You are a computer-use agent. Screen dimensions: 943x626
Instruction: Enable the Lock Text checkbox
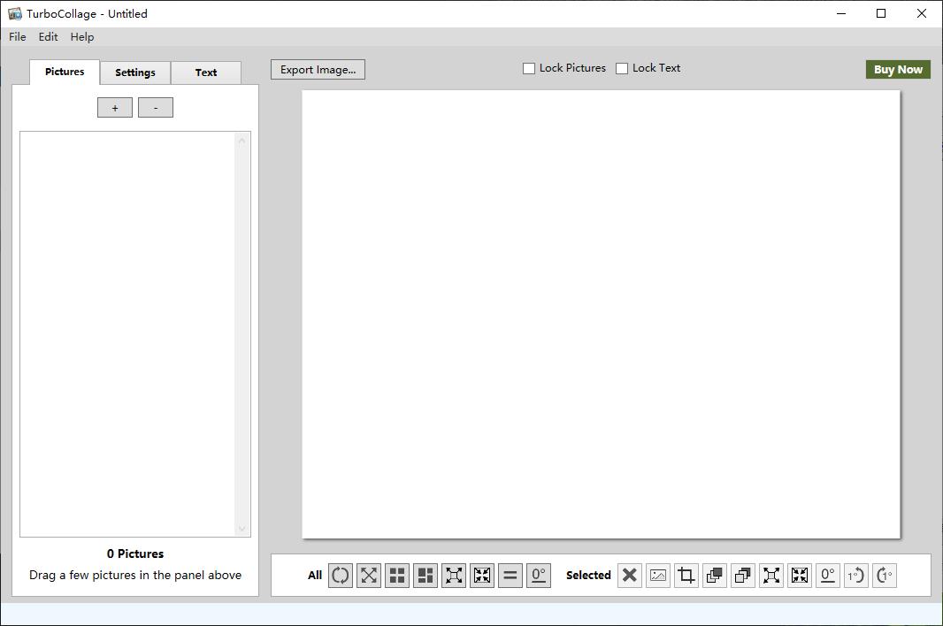[x=622, y=69]
